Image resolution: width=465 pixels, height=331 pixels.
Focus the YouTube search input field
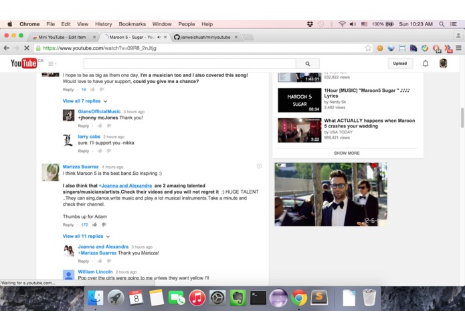pyautogui.click(x=190, y=64)
